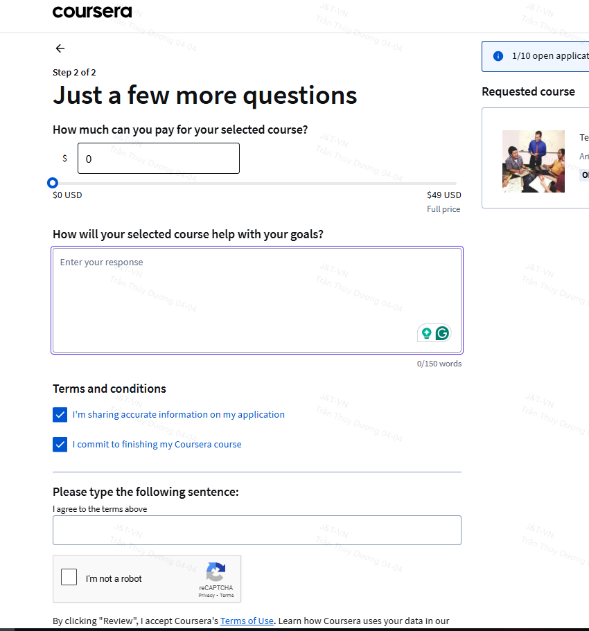The width and height of the screenshot is (589, 631).
Task: Click the requested course thumbnail image
Action: click(534, 161)
